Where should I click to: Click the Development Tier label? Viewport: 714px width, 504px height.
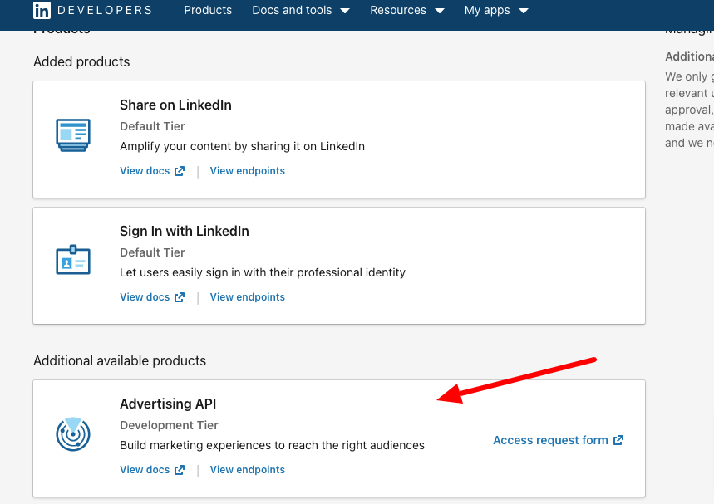pos(169,425)
